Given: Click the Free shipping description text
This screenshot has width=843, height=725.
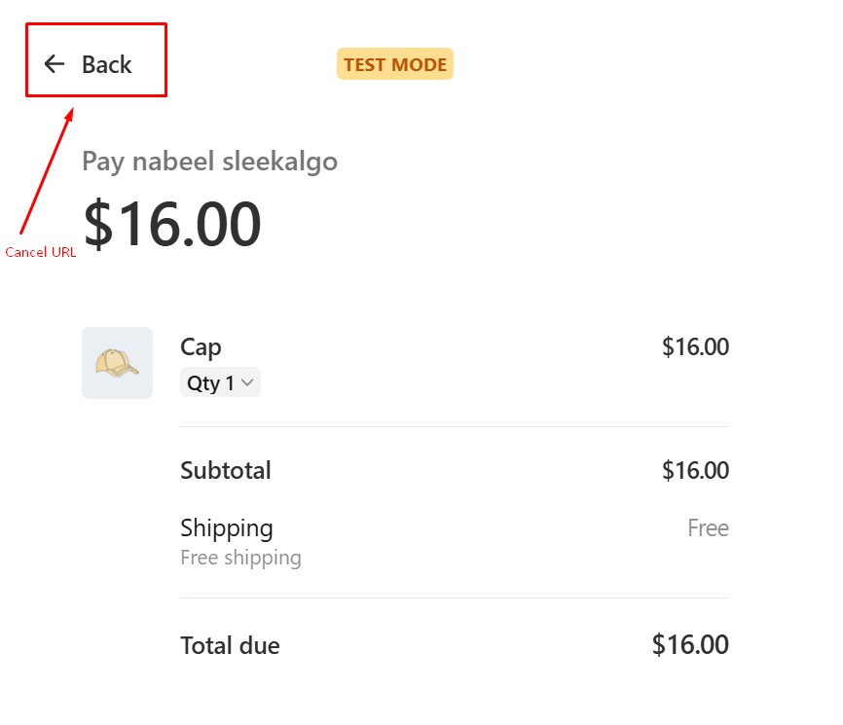Looking at the screenshot, I should point(240,558).
